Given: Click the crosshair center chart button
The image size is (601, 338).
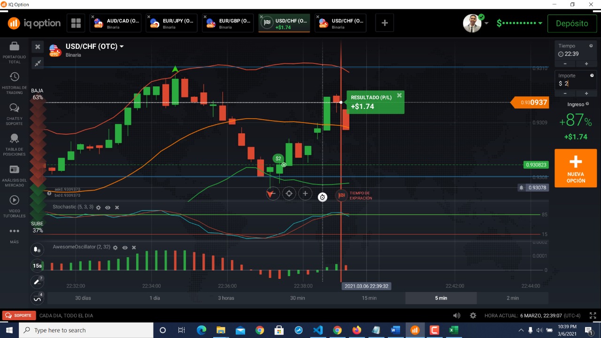Looking at the screenshot, I should [289, 193].
